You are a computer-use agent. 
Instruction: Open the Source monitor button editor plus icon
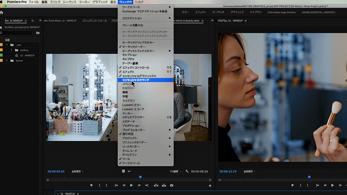(210, 186)
